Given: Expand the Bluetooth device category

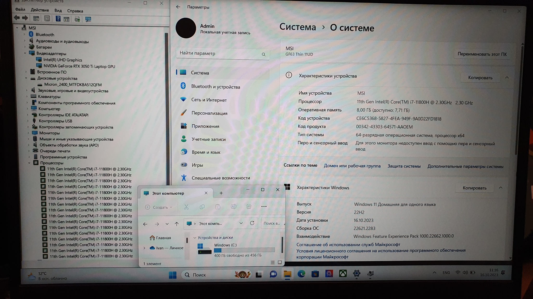Looking at the screenshot, I should [x=25, y=34].
